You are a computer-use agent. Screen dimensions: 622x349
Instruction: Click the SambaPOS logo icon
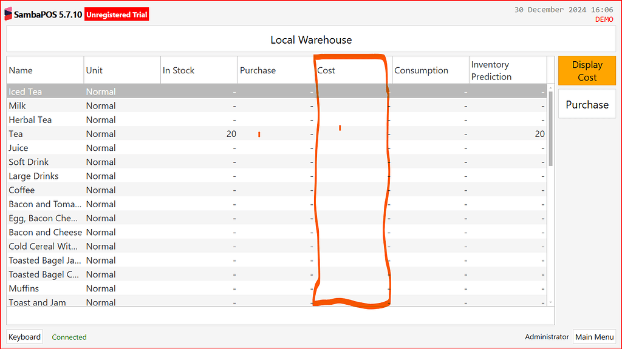(9, 13)
